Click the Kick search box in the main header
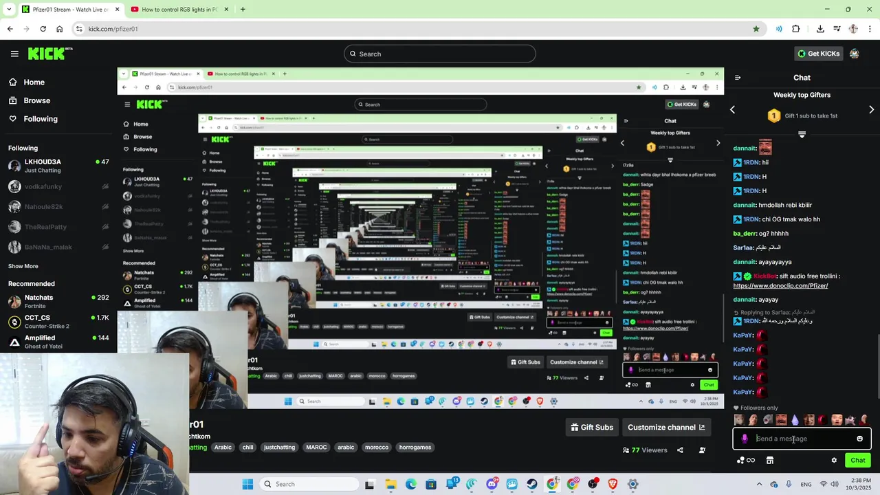 coord(440,54)
